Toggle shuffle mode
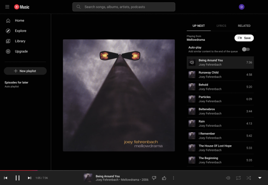Screen dimensions: 268x185 click(249, 178)
